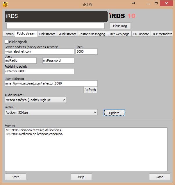Click the User address field
The width and height of the screenshot is (175, 185).
[51, 83]
